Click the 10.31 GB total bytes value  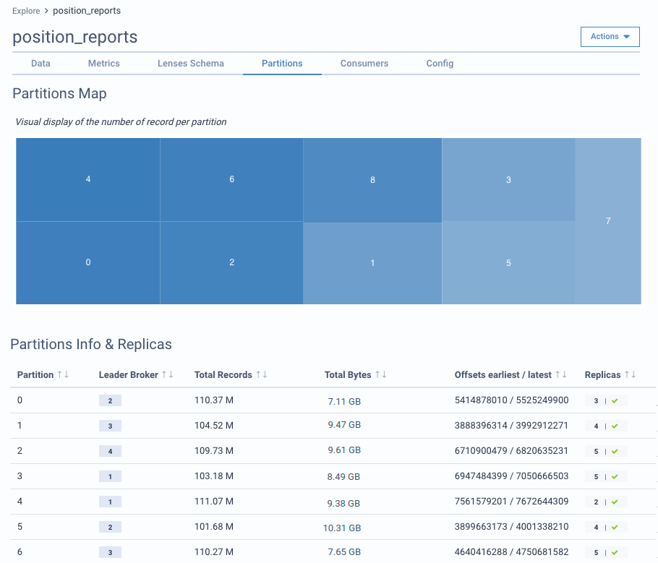coord(341,528)
